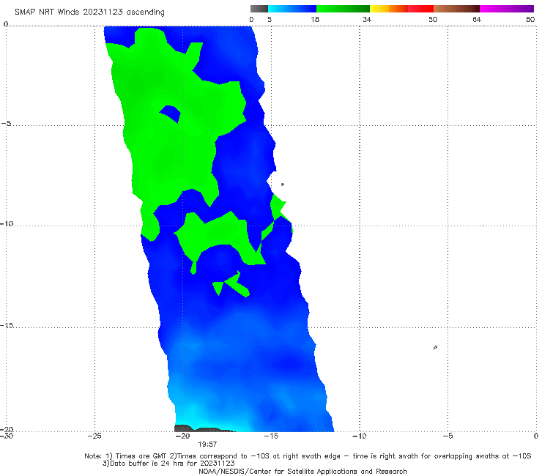Click the small blue pocket inside the large green area
Screen dimensions: 542x476
(171, 114)
